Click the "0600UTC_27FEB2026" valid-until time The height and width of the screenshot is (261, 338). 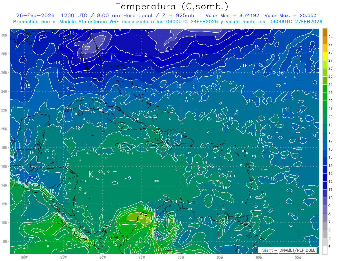pyautogui.click(x=296, y=22)
